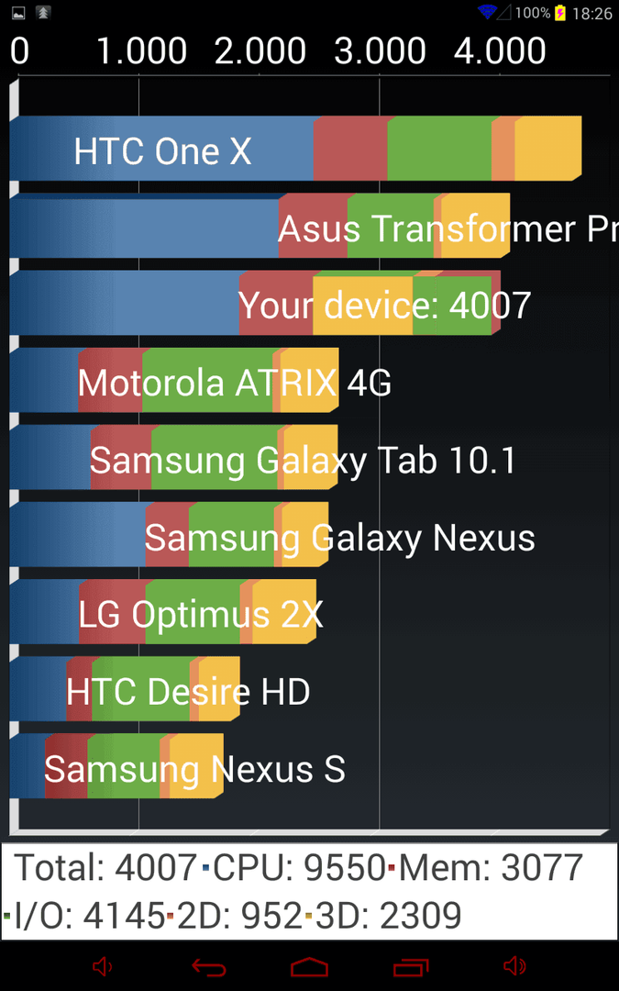The width and height of the screenshot is (619, 991).
Task: Select the Samsung Galaxy Nexus bar
Action: coord(169,534)
